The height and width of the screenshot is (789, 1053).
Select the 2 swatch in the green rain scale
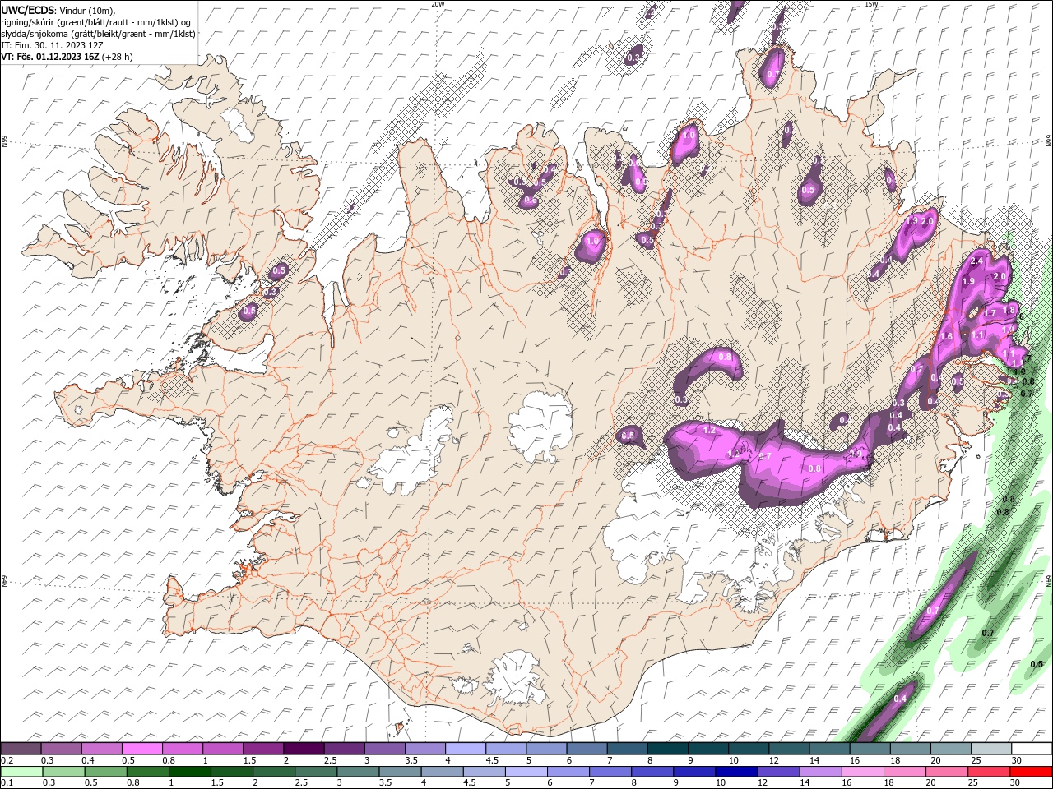(x=273, y=772)
